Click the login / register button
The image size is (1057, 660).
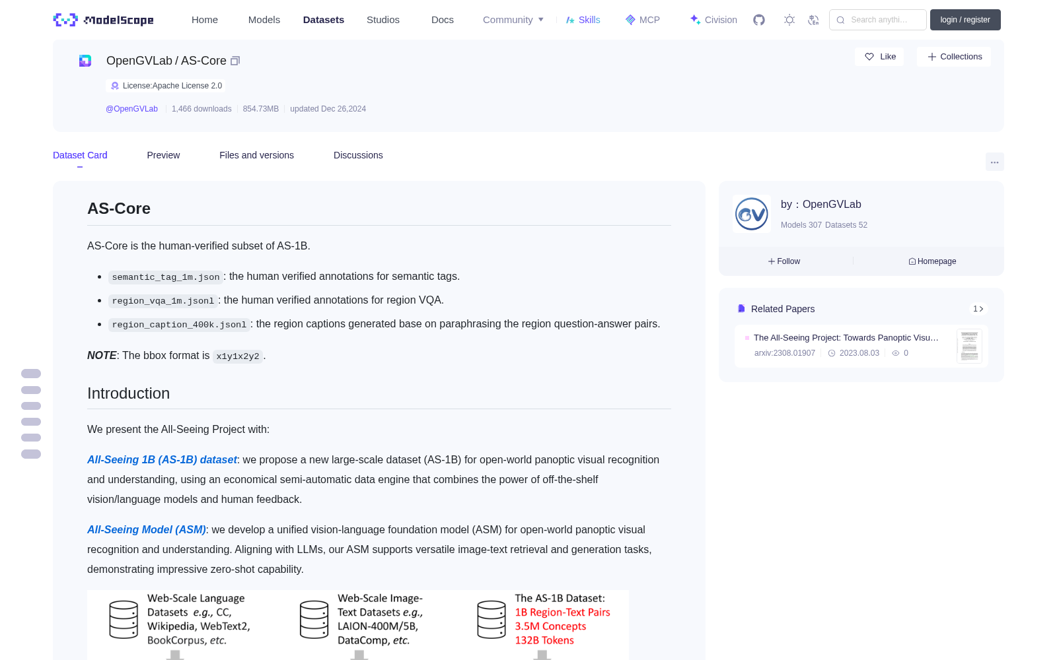(965, 20)
